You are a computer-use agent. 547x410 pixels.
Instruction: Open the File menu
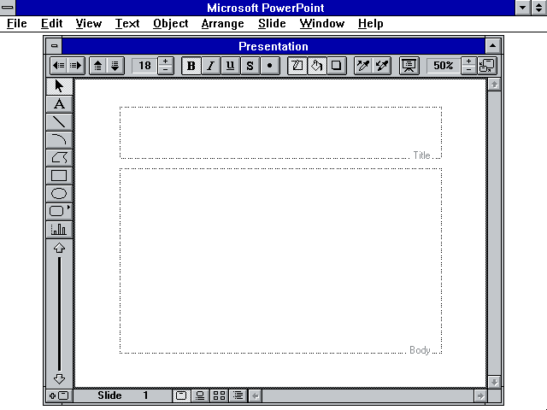tap(17, 23)
